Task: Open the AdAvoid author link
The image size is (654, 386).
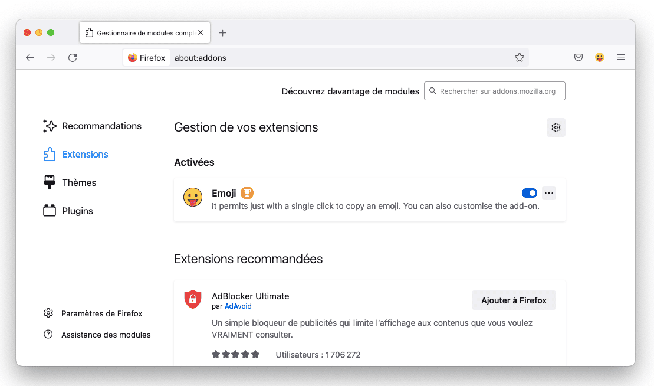Action: tap(238, 306)
